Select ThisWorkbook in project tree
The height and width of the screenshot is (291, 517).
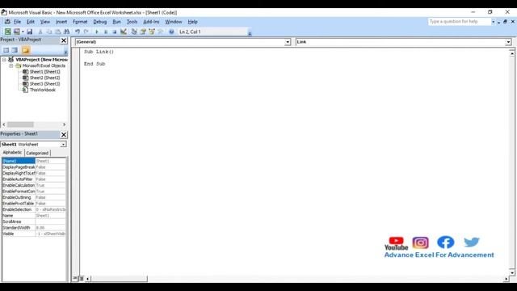tap(43, 90)
